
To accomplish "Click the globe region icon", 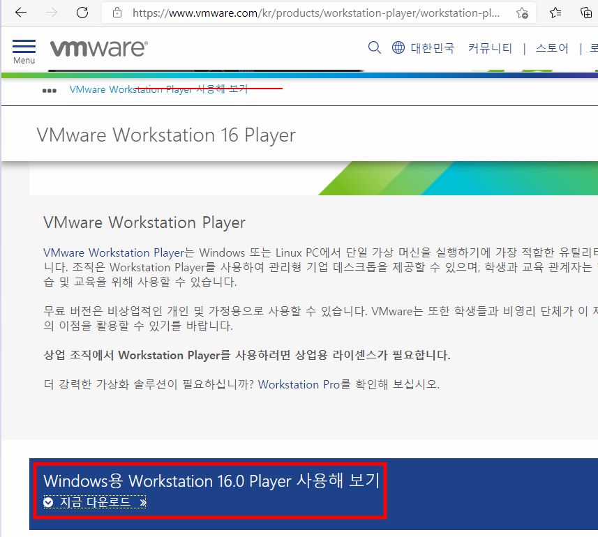I will (x=398, y=47).
